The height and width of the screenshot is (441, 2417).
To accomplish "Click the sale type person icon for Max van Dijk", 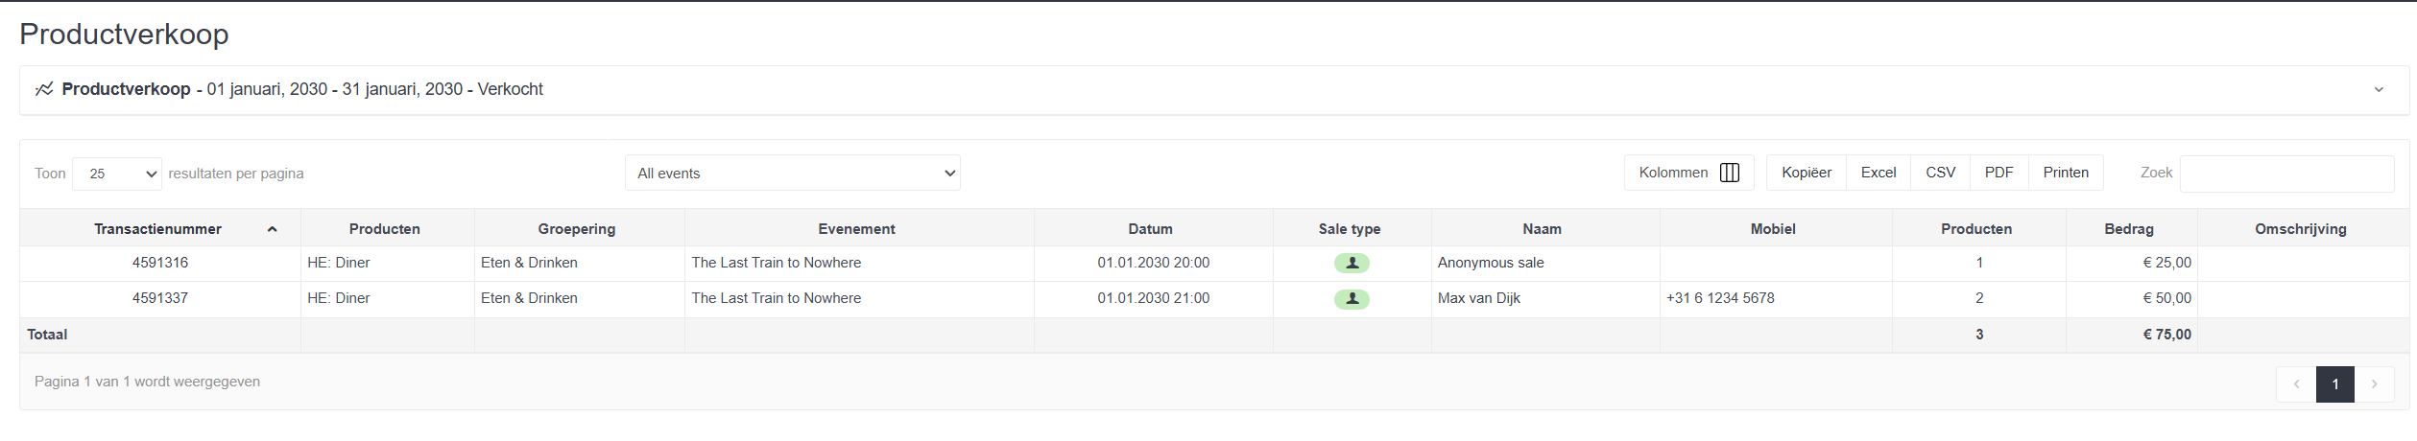I will pyautogui.click(x=1352, y=299).
